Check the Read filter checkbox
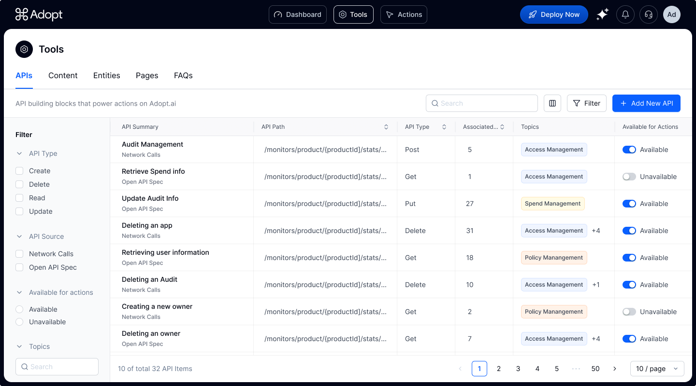The height and width of the screenshot is (386, 696). (19, 198)
